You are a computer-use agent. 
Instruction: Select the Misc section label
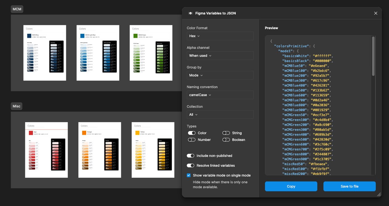16,106
